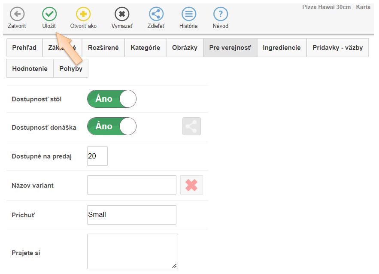Switch to Prídavky - väzby tab
379x274 pixels.
337,48
